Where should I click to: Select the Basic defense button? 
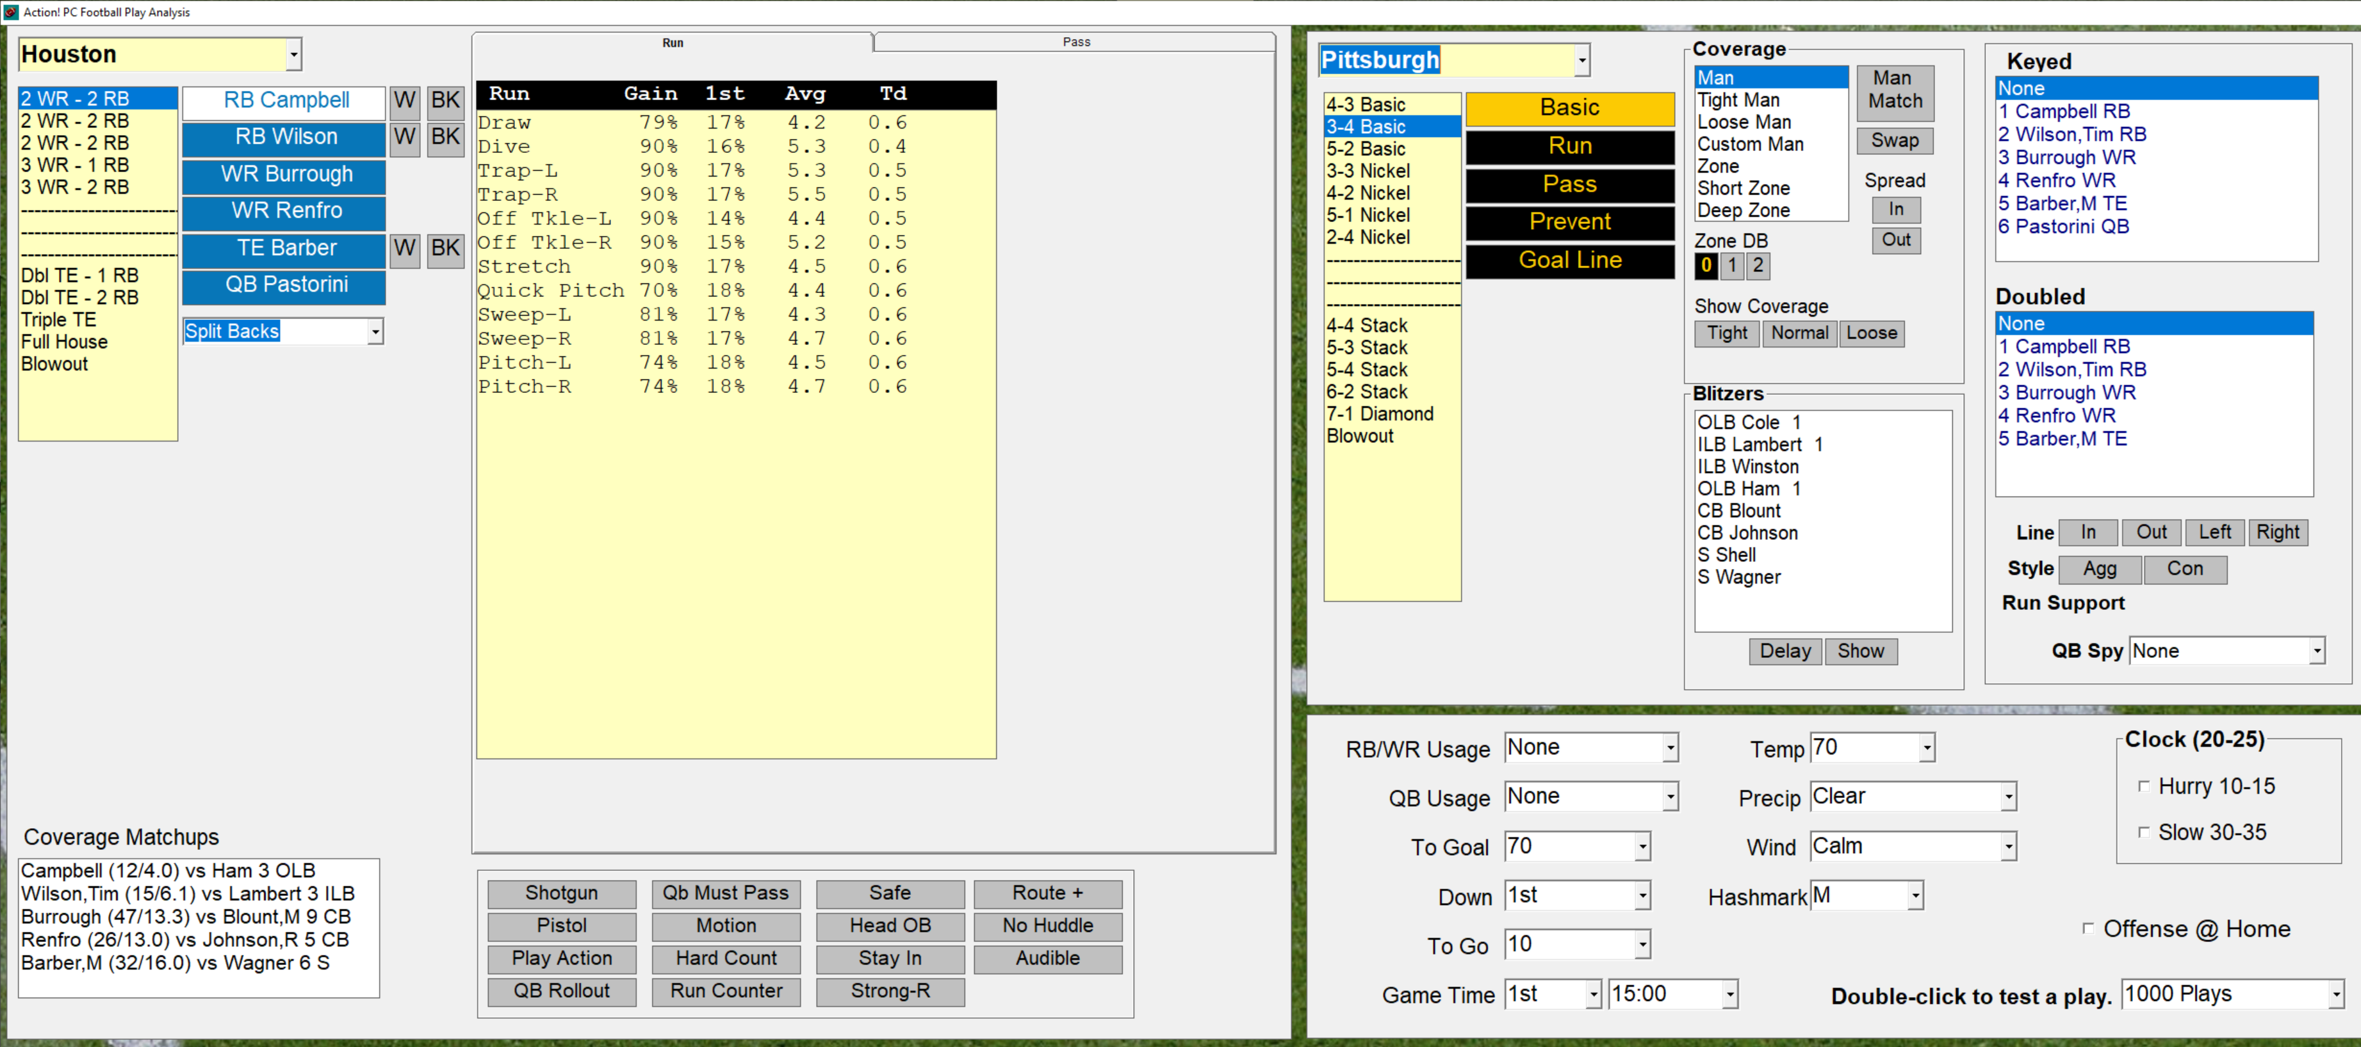pos(1570,108)
